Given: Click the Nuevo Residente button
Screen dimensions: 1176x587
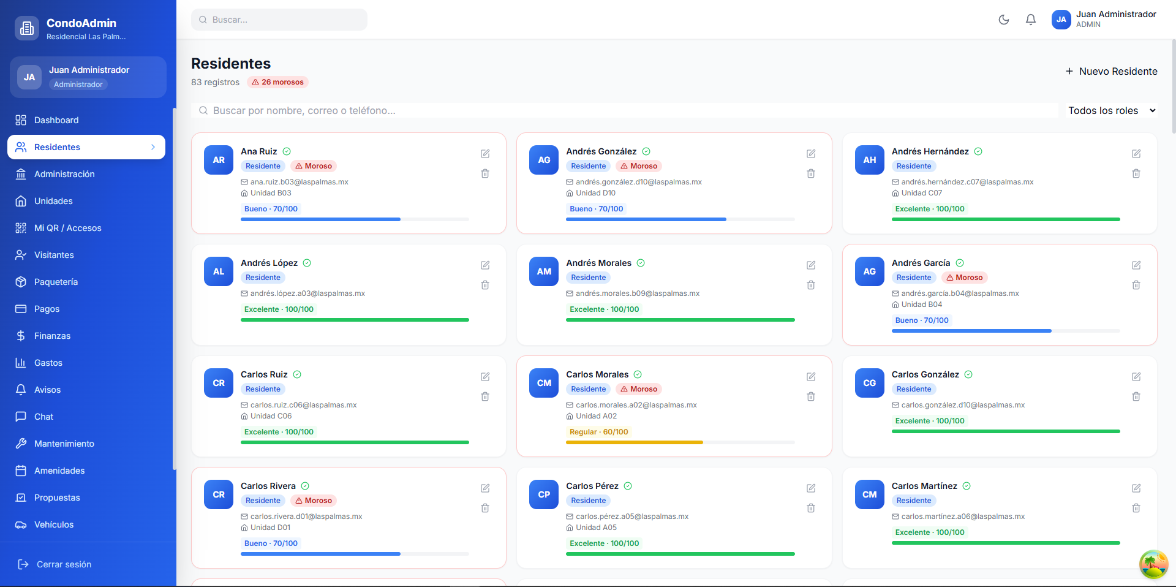Looking at the screenshot, I should point(1111,72).
